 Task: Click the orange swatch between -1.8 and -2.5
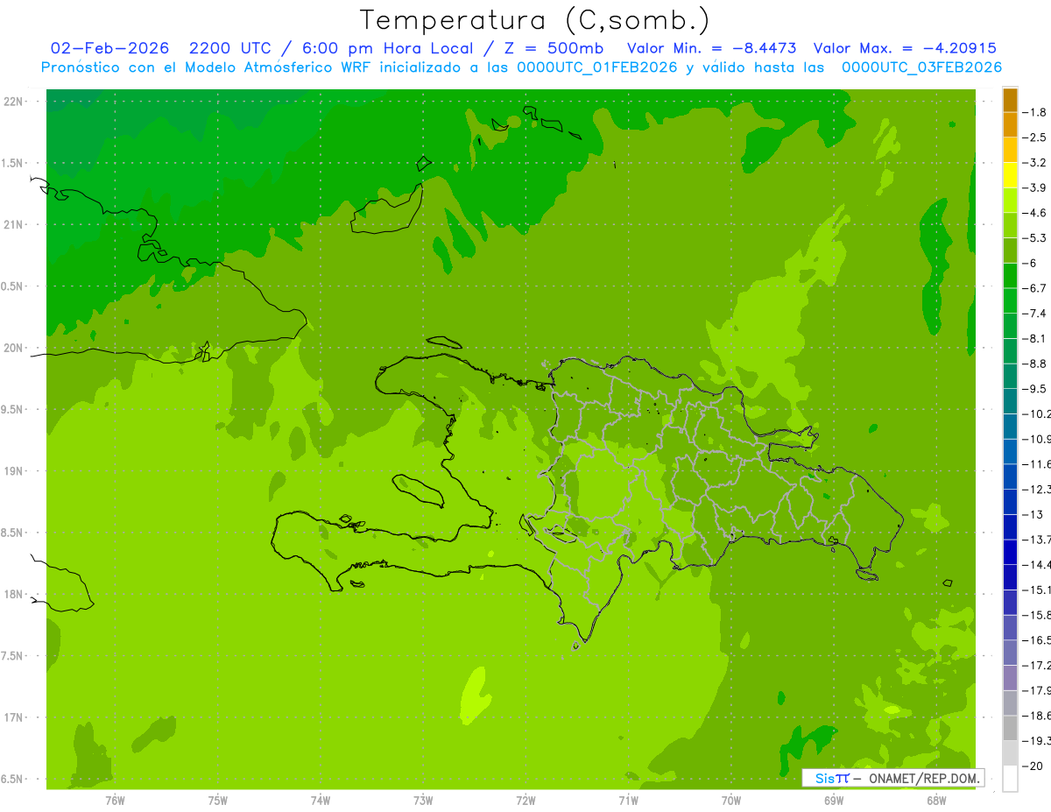coord(1010,125)
